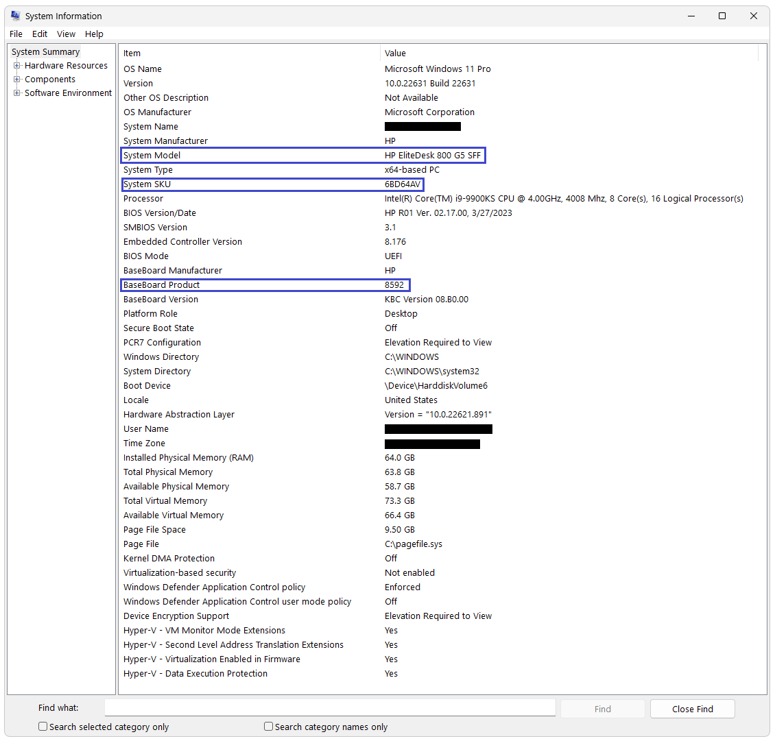This screenshot has height=741, width=775.
Task: Click the Value column header
Action: point(569,53)
